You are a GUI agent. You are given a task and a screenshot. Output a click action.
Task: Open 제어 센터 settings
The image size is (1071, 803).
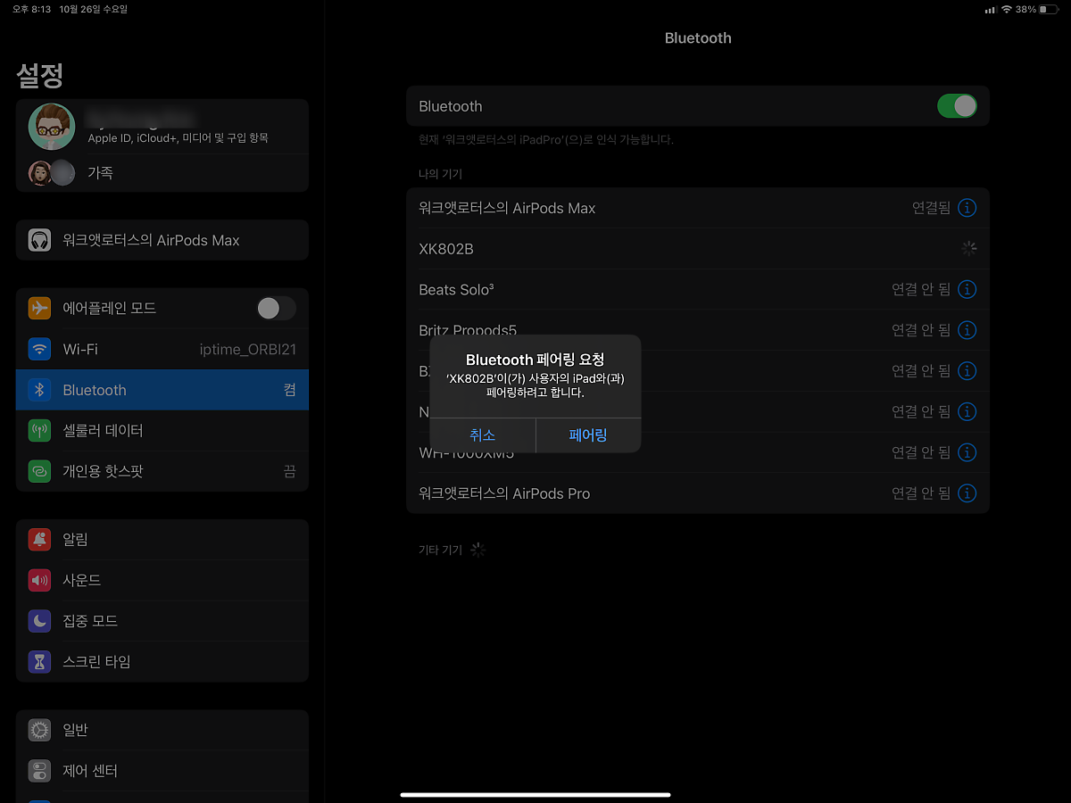coord(162,771)
